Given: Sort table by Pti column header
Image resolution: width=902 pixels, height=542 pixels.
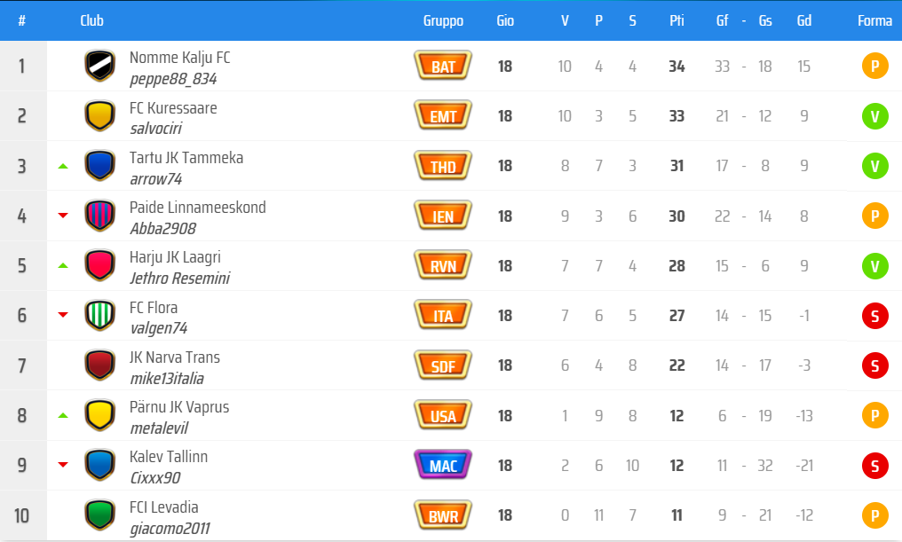Looking at the screenshot, I should (x=676, y=20).
